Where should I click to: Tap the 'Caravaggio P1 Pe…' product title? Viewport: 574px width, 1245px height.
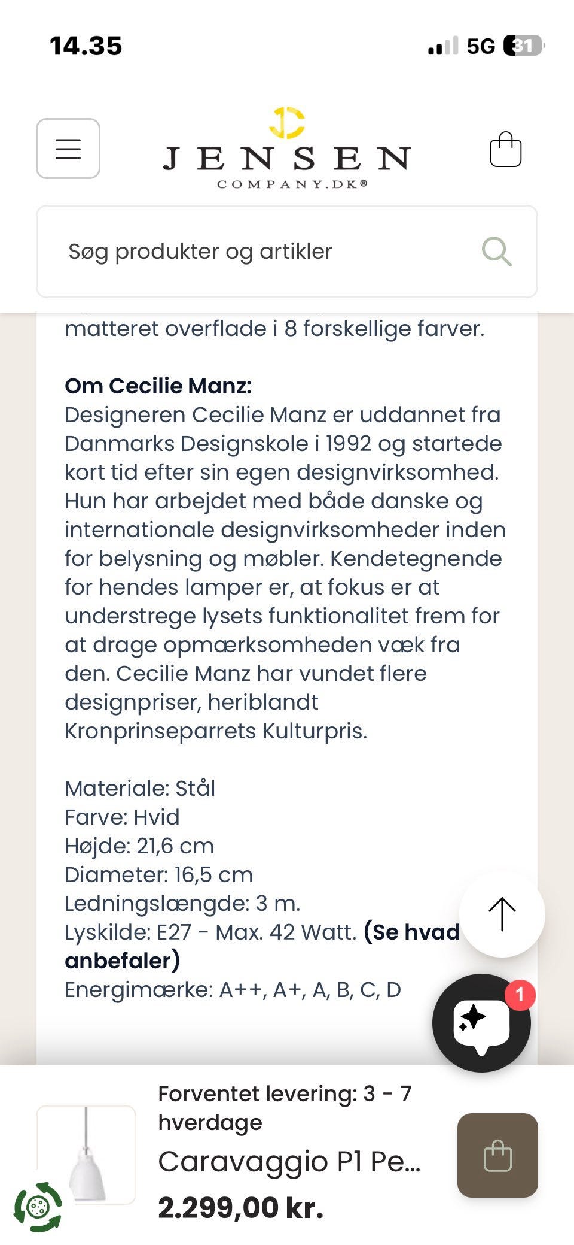click(289, 1161)
